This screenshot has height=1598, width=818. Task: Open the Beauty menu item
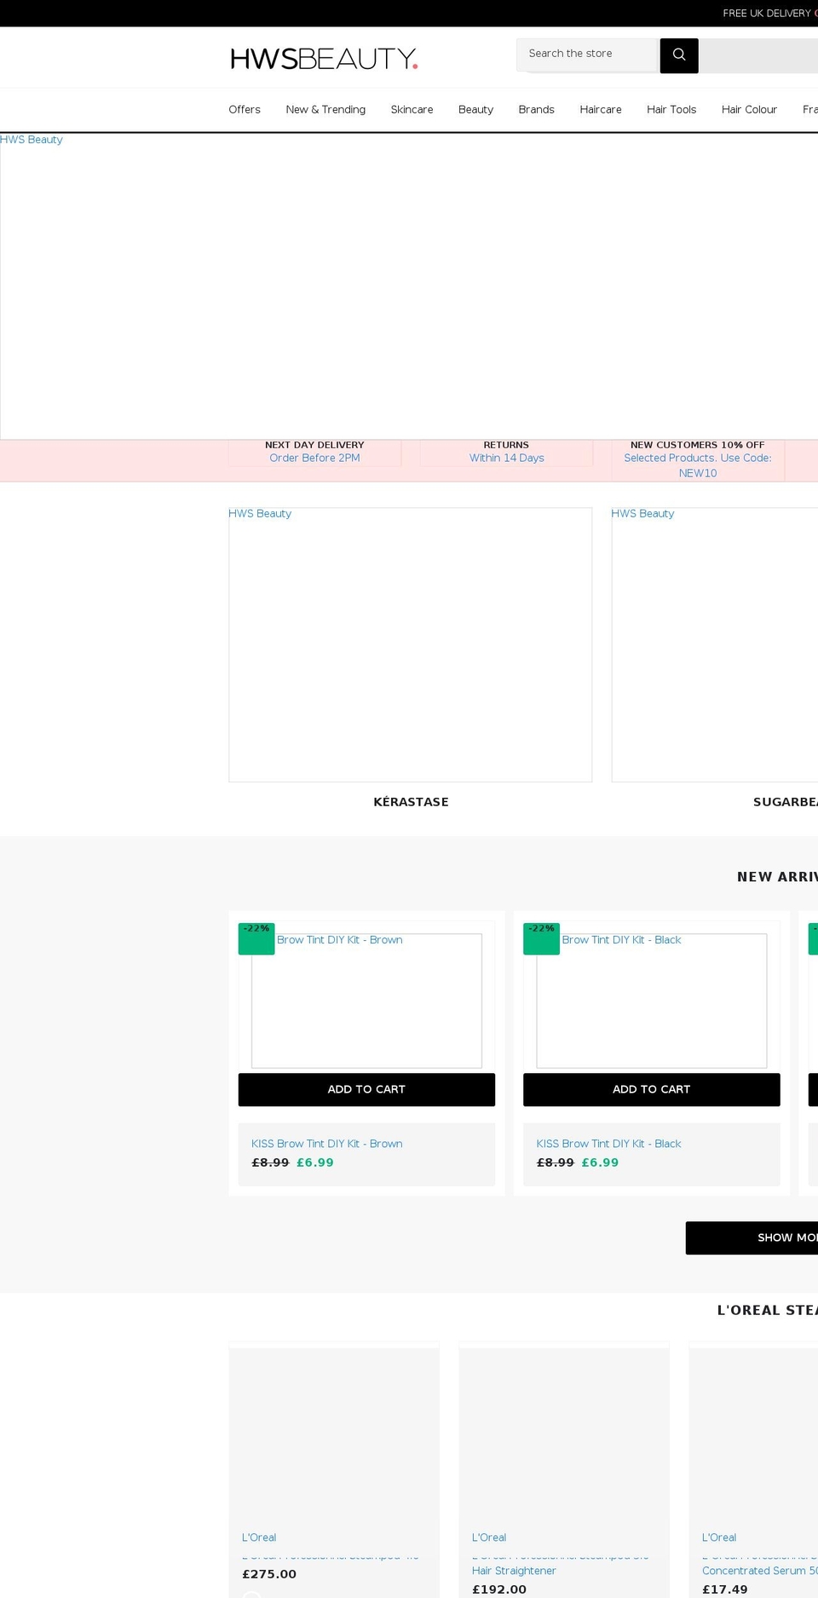coord(475,109)
